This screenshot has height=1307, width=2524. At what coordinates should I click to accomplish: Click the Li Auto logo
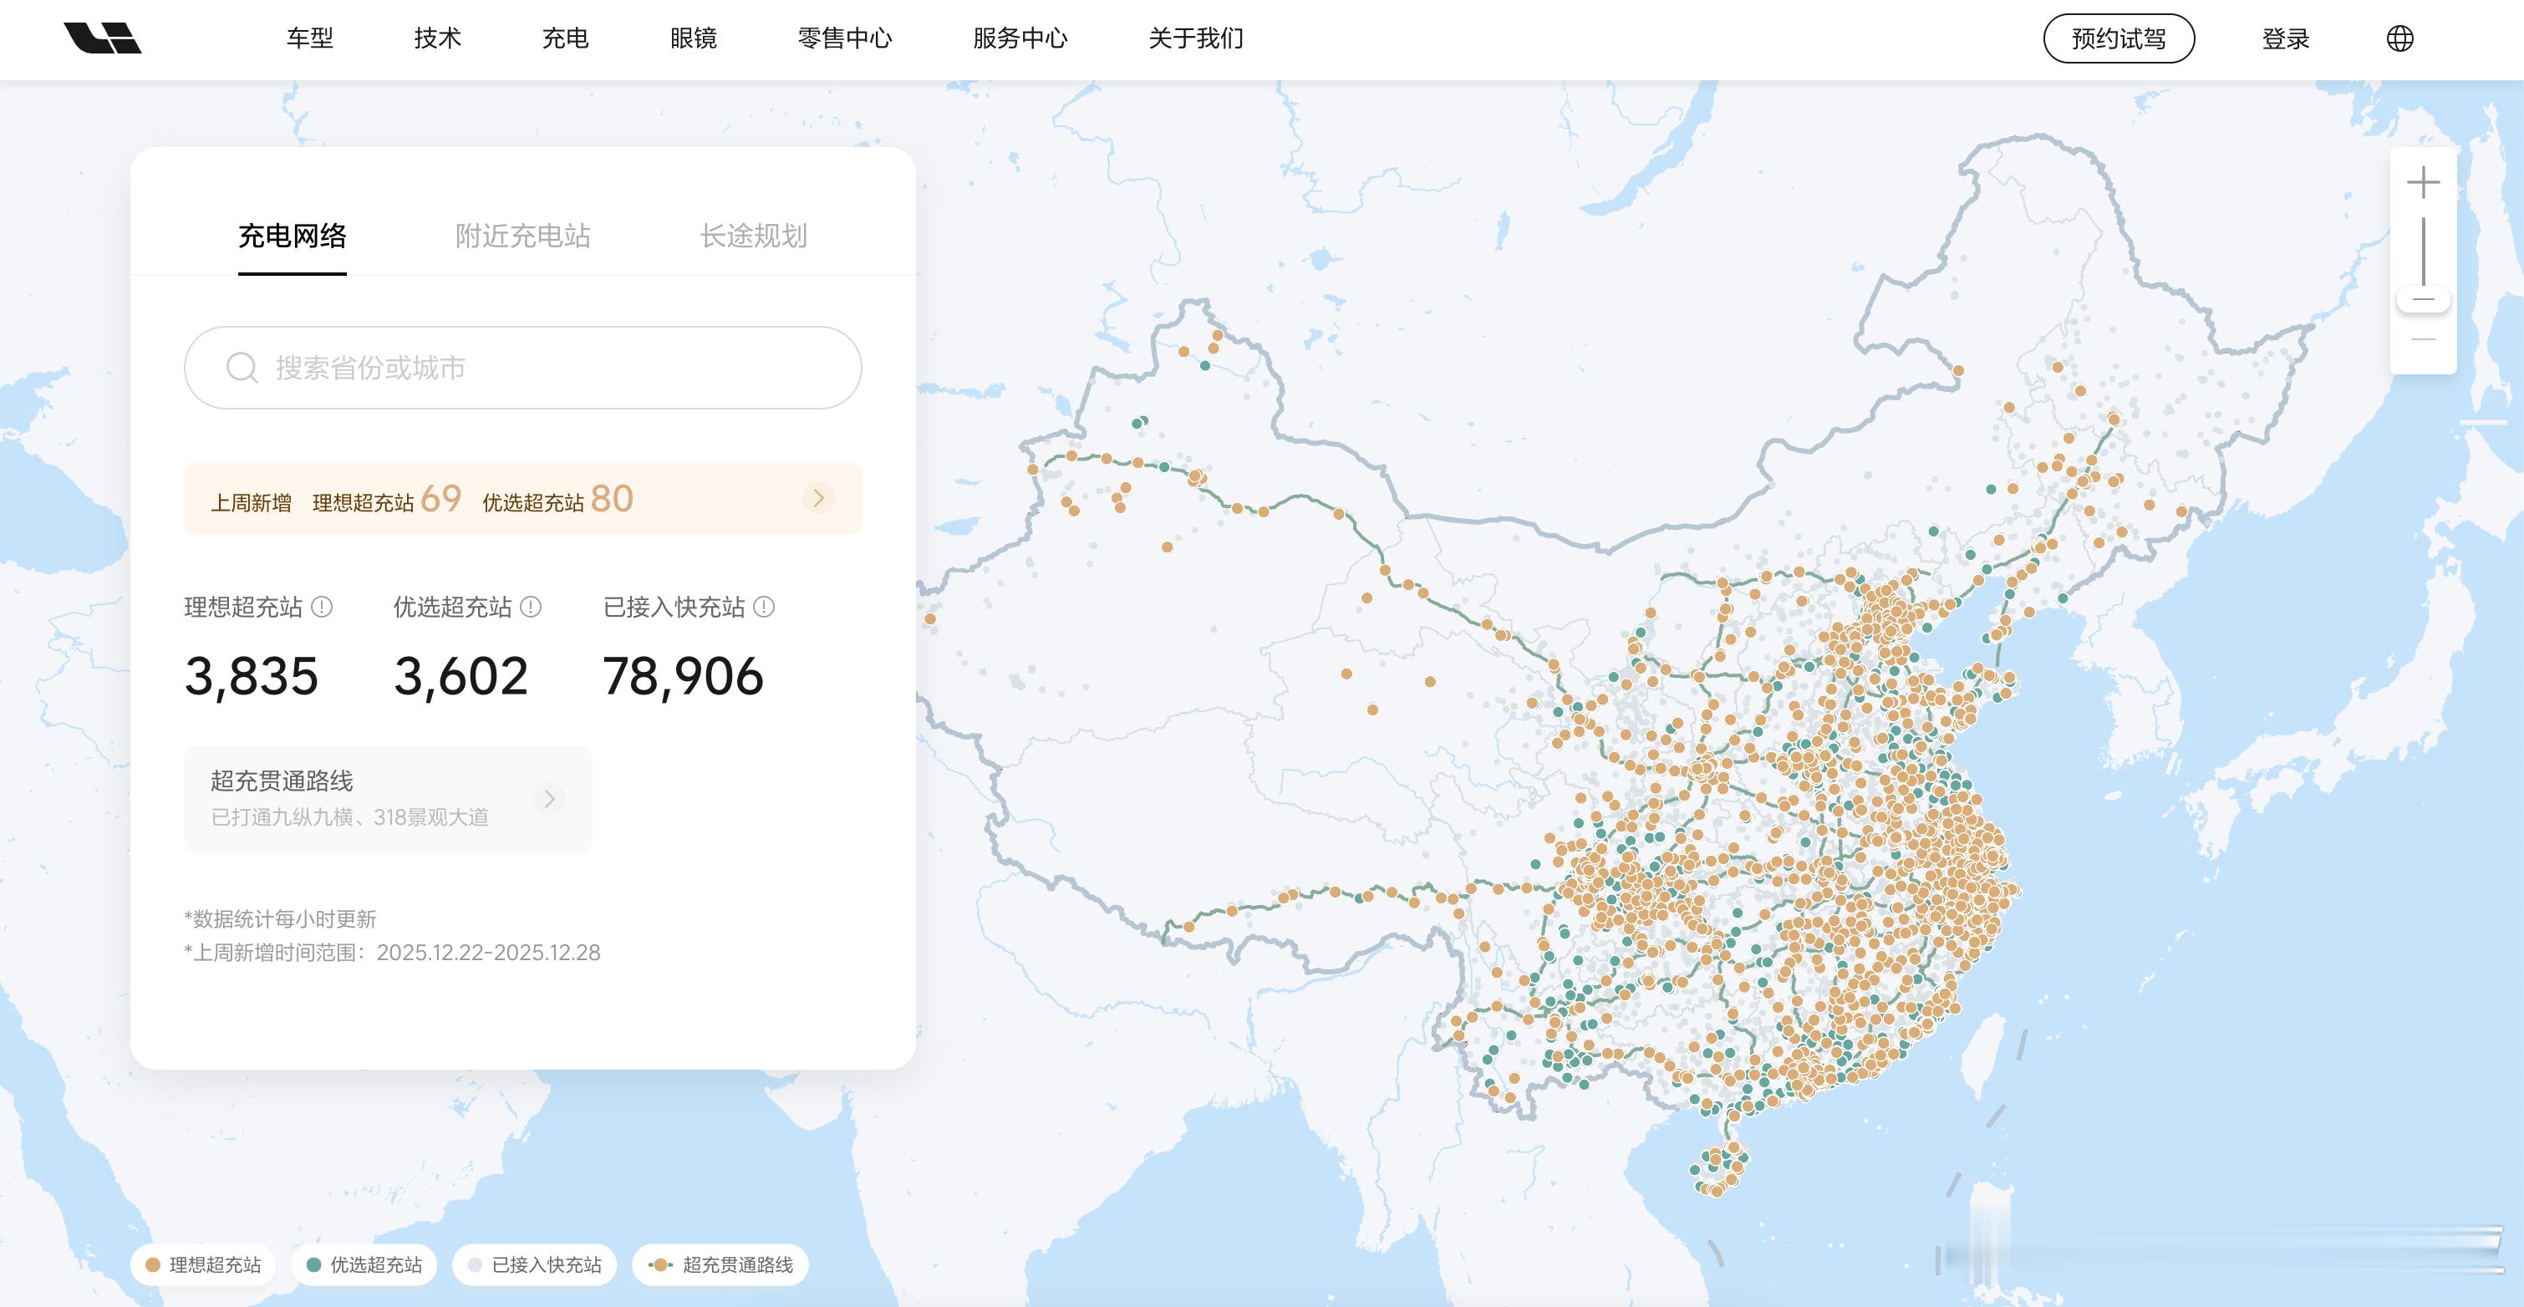[x=103, y=38]
